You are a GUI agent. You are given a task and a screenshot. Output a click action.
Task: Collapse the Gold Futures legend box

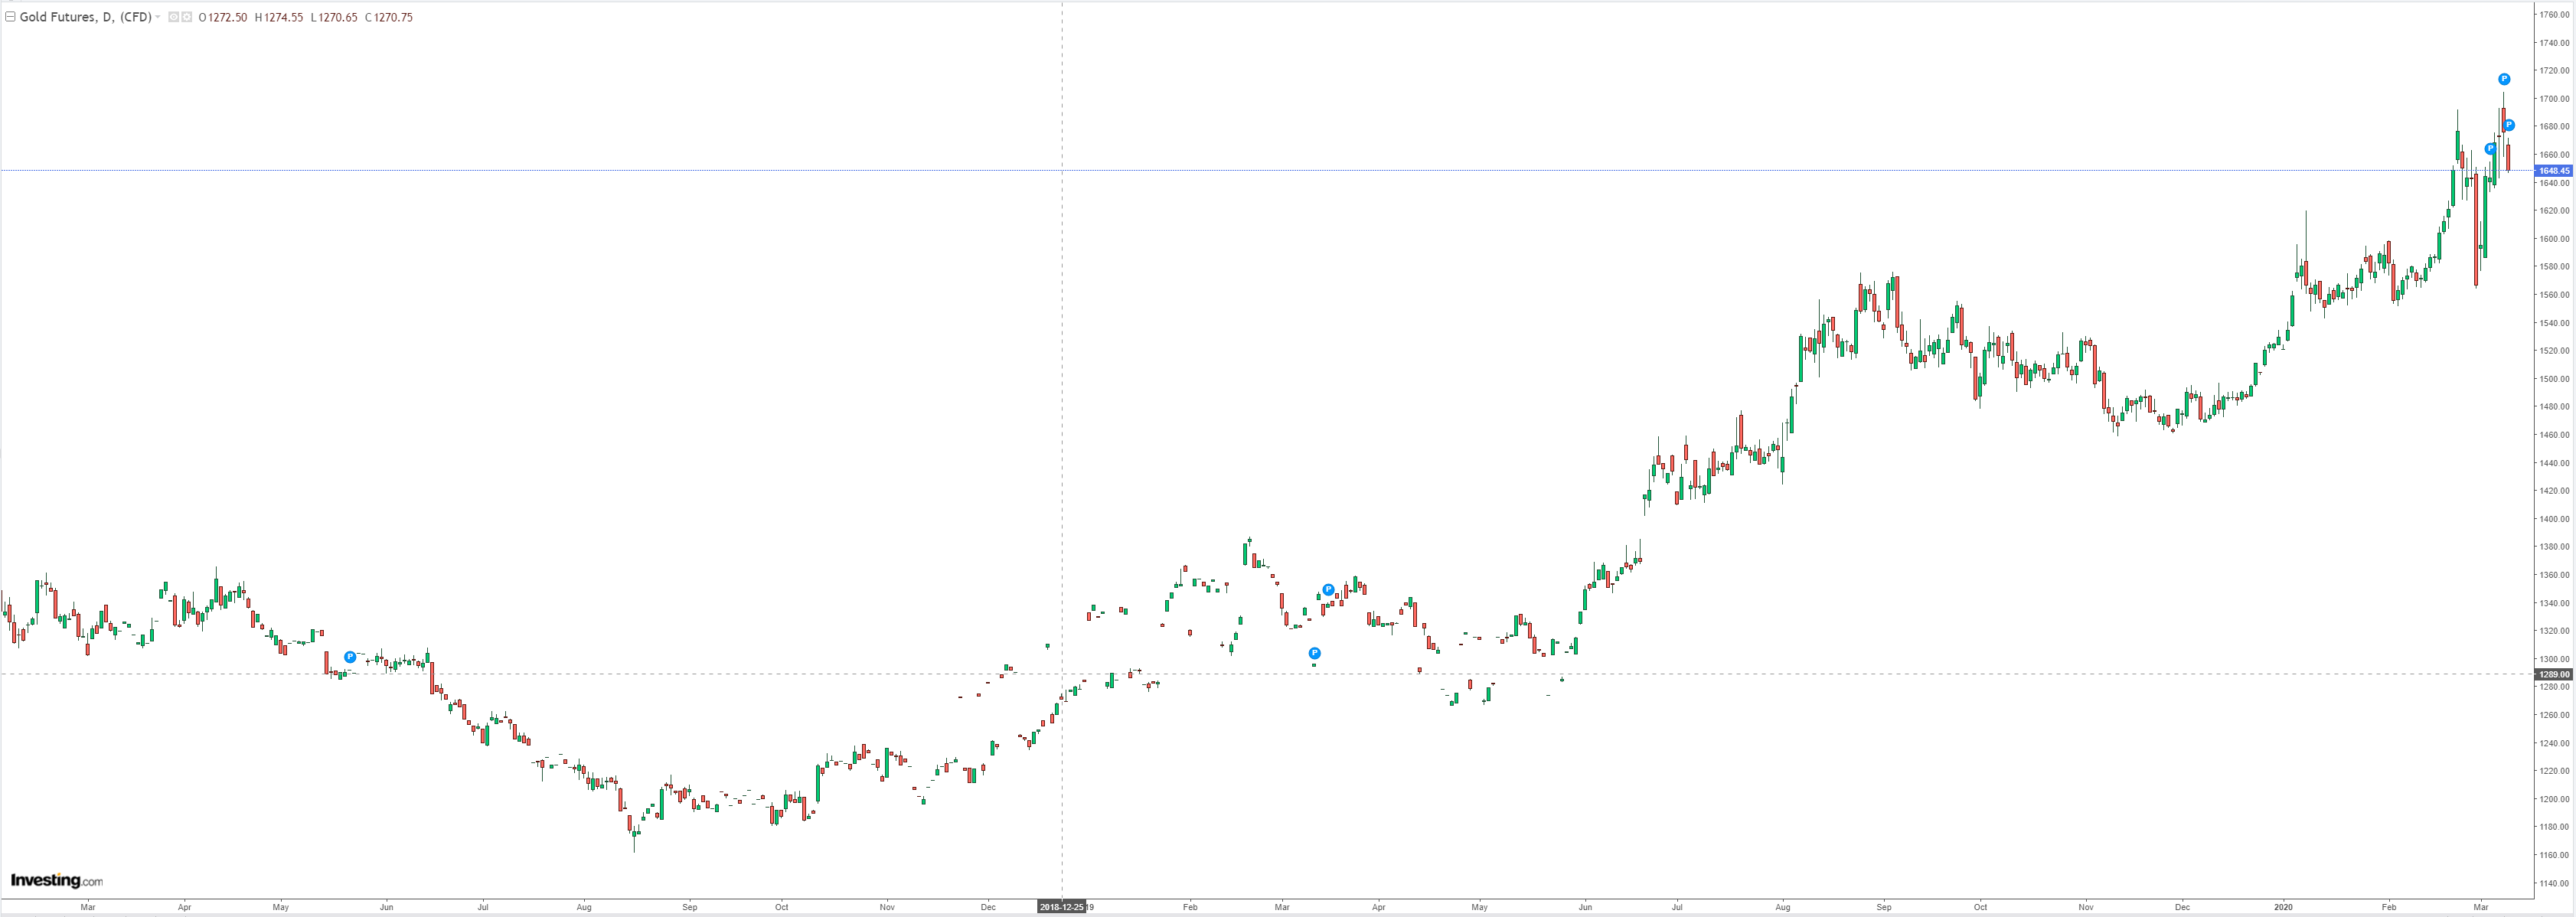tap(10, 17)
